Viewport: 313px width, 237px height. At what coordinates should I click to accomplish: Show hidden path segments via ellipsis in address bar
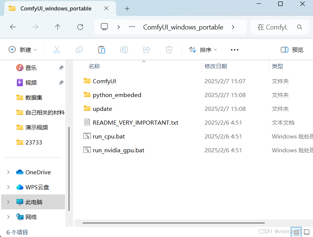pyautogui.click(x=132, y=27)
